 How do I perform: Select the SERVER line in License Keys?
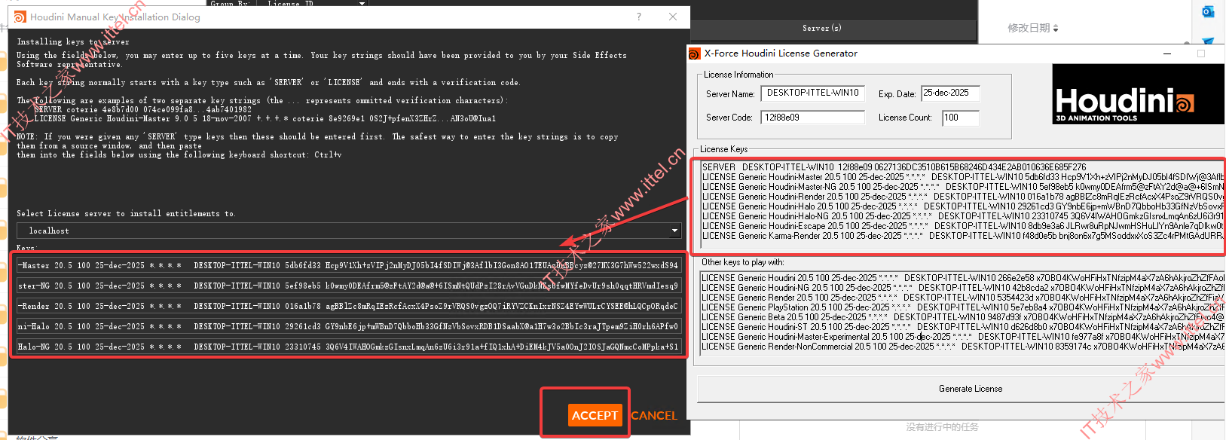coord(894,167)
